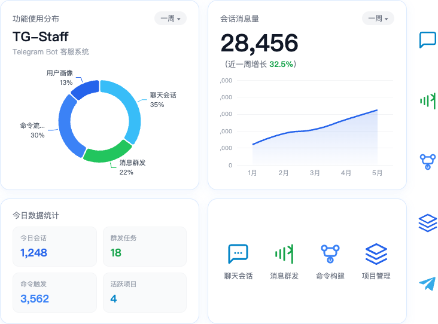Click the Telegram paper plane icon
The image size is (438, 324).
(428, 283)
